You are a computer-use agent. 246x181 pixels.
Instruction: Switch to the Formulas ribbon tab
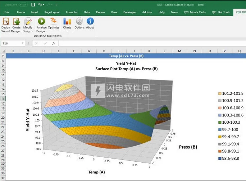pos(72,12)
